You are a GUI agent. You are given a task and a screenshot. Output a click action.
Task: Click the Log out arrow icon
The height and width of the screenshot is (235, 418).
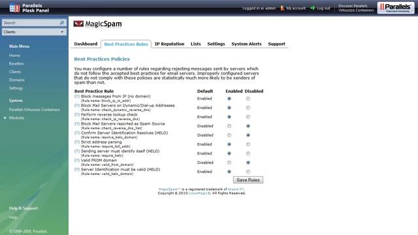tap(313, 8)
